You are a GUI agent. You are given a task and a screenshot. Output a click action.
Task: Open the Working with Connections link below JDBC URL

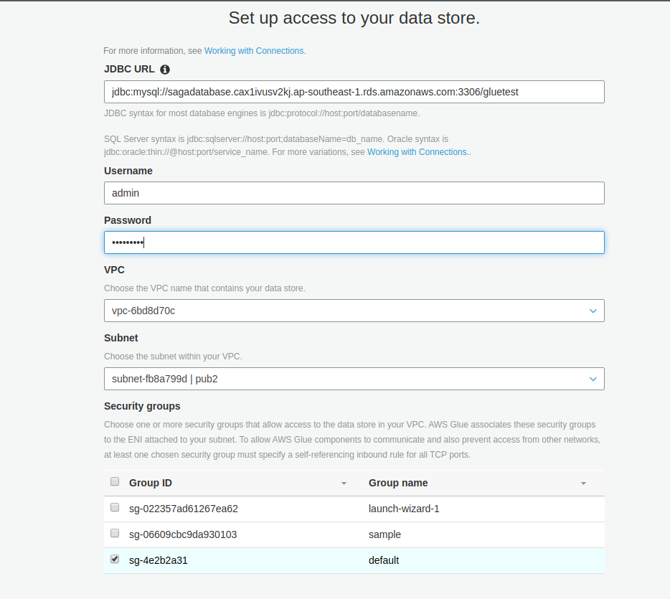(x=418, y=152)
